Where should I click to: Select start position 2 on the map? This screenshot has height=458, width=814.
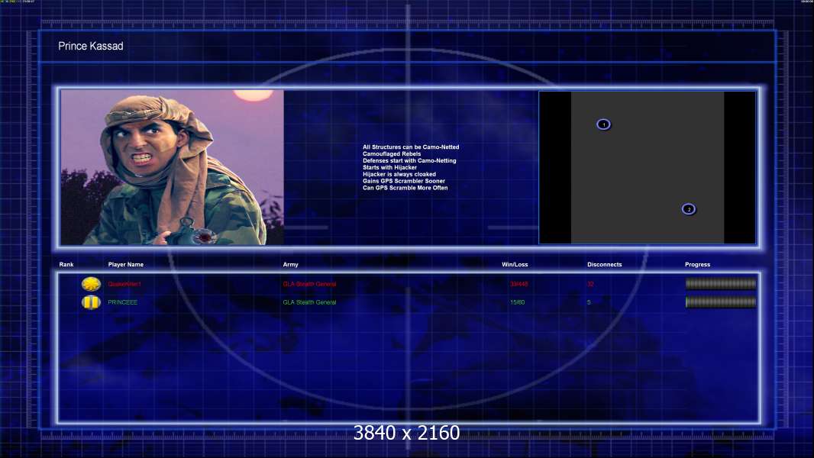click(688, 209)
